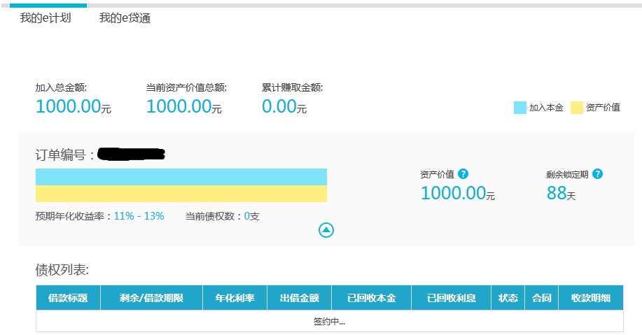Select the 已回收利息 column header
This screenshot has height=335, width=642.
pos(451,298)
